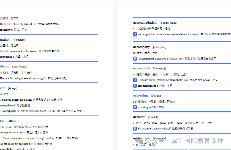Click the account definition starting 'n. 账户'

(172, 123)
